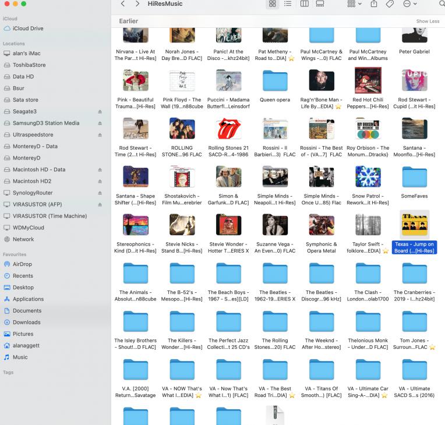
Task: Select the Queen opera folder
Action: [275, 82]
